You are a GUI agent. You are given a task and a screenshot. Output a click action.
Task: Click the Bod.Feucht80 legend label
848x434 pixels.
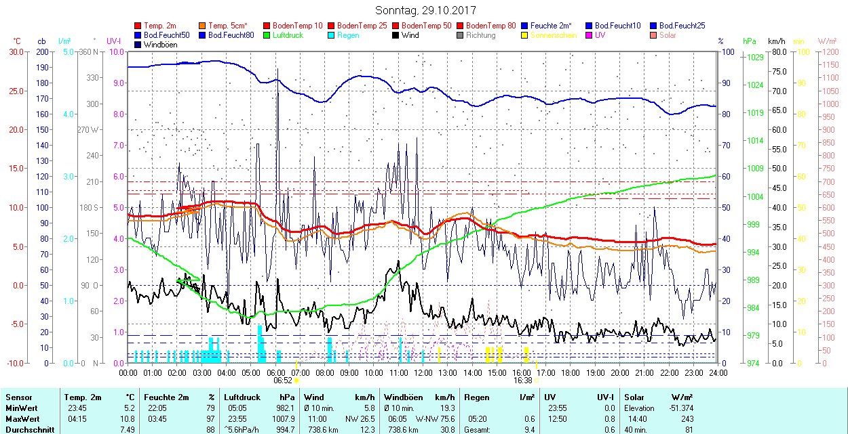[231, 35]
